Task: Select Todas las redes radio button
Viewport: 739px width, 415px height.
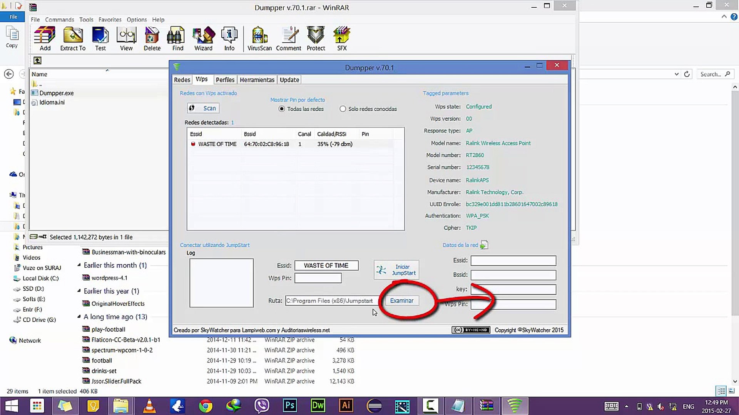Action: coord(282,109)
